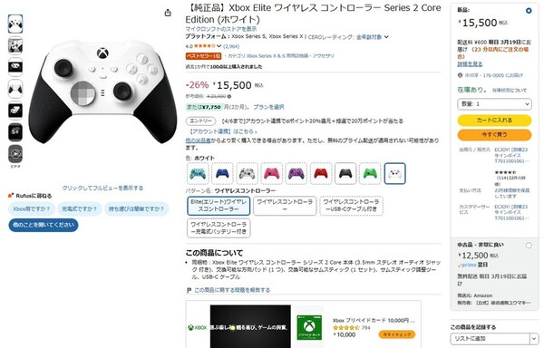Select the first product thumbnail image

[15, 24]
